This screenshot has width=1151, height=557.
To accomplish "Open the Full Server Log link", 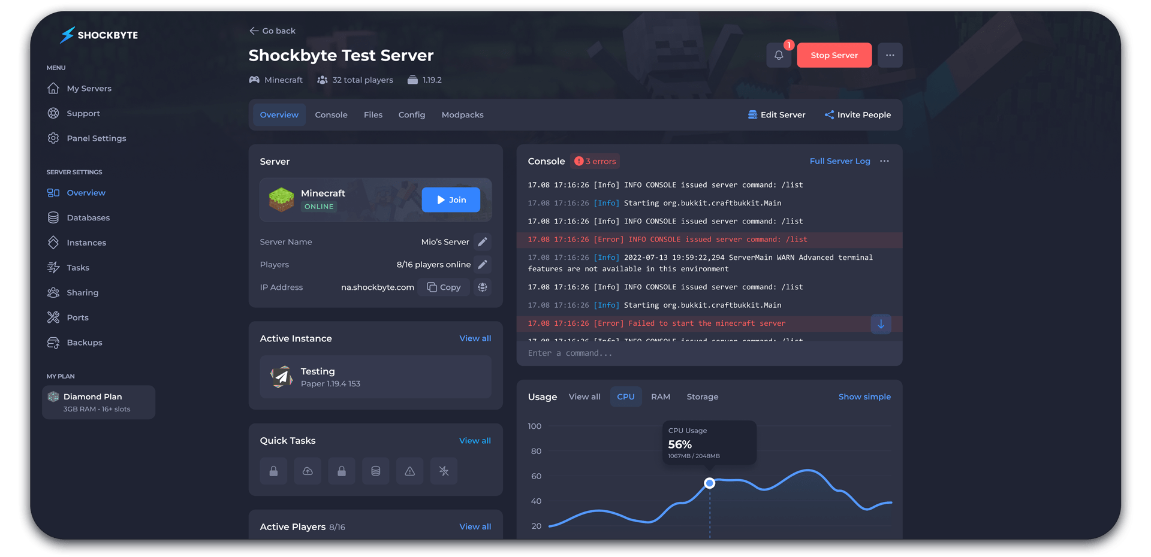I will click(x=839, y=161).
